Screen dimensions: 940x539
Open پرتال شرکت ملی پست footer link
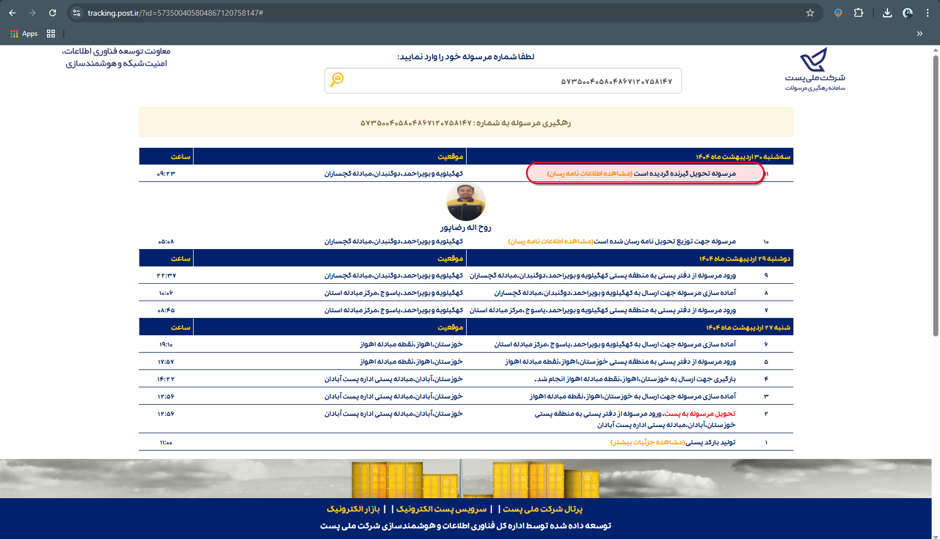[543, 509]
